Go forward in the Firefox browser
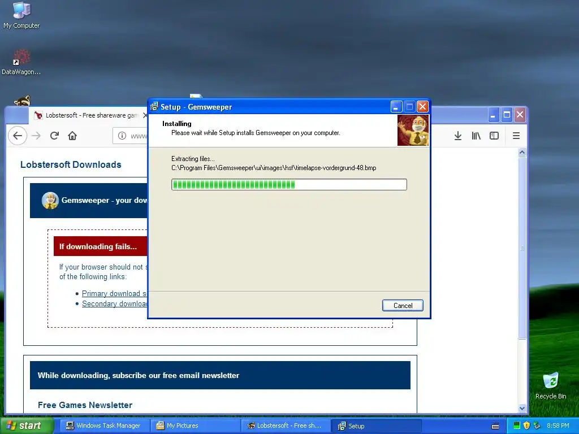 [x=36, y=136]
